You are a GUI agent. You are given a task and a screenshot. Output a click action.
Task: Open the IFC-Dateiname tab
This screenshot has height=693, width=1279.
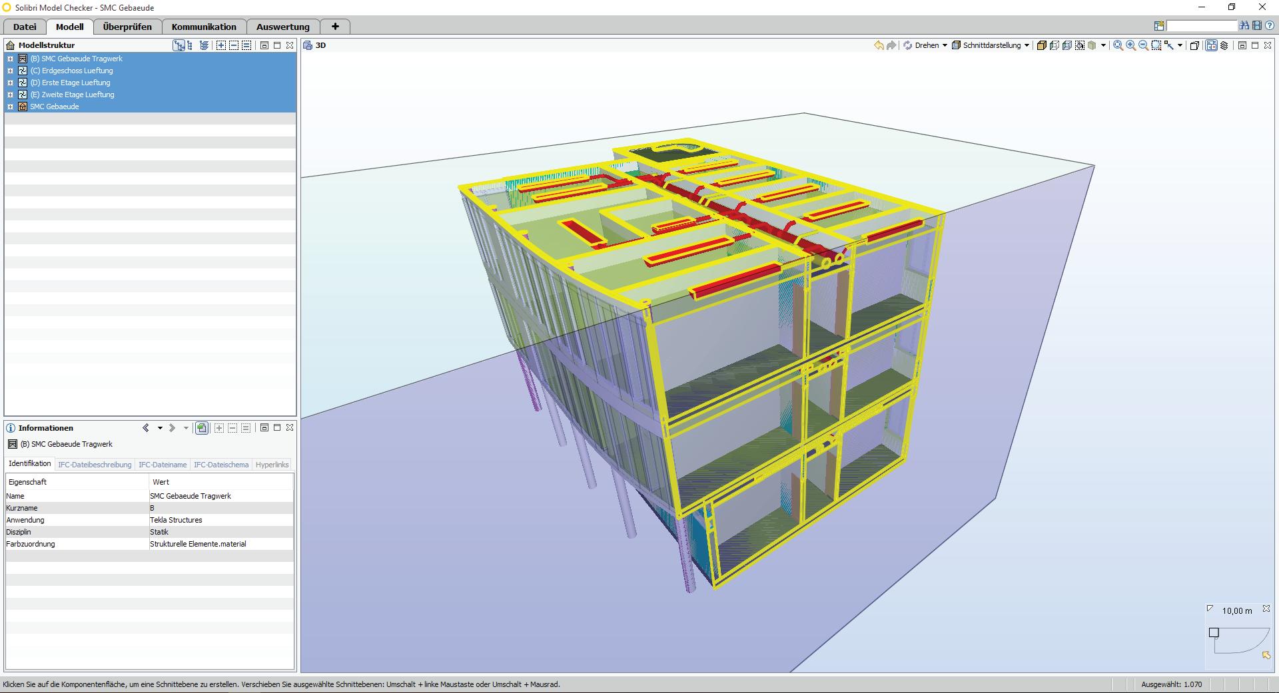click(x=163, y=465)
